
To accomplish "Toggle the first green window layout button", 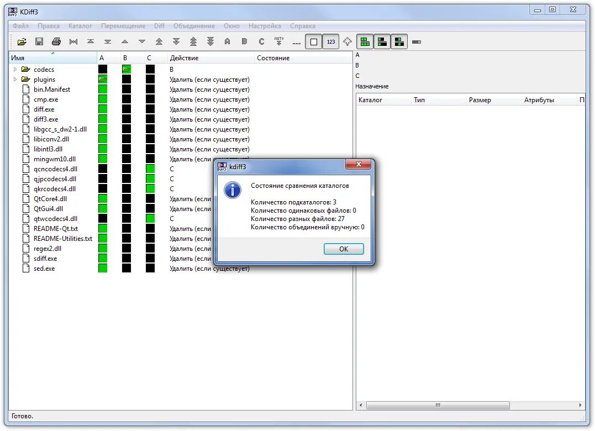I will [365, 42].
